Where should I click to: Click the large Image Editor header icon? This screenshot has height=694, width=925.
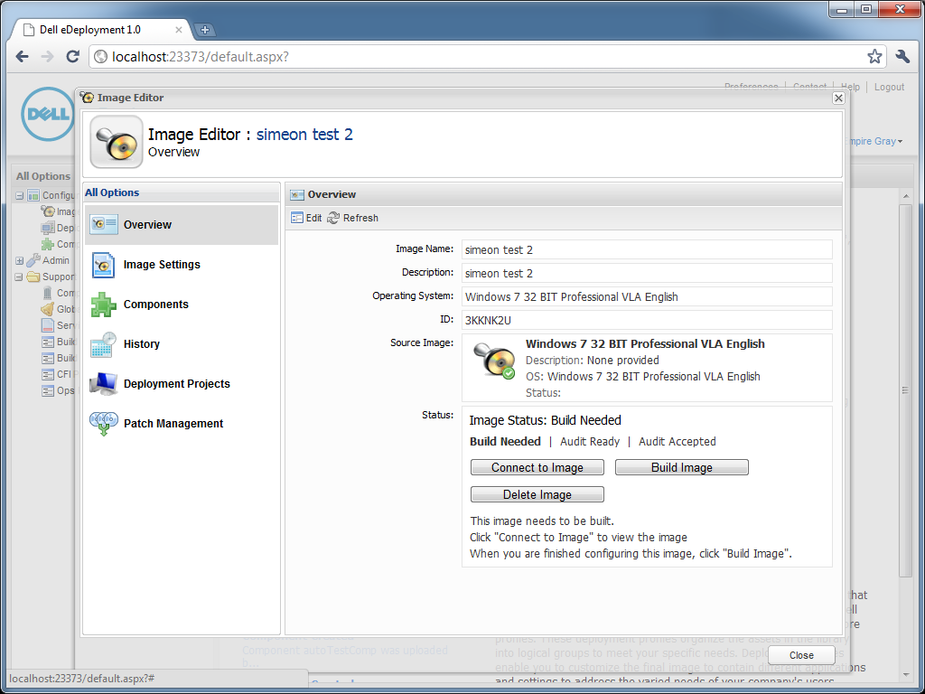[117, 142]
